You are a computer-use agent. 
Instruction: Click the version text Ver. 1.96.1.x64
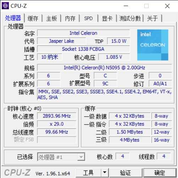(53, 173)
